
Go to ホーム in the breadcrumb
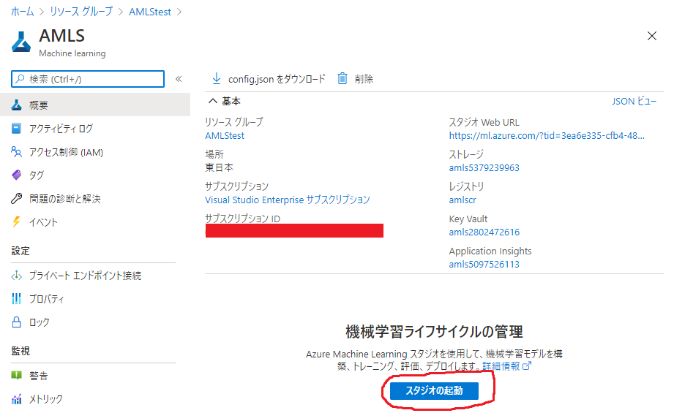pos(23,12)
